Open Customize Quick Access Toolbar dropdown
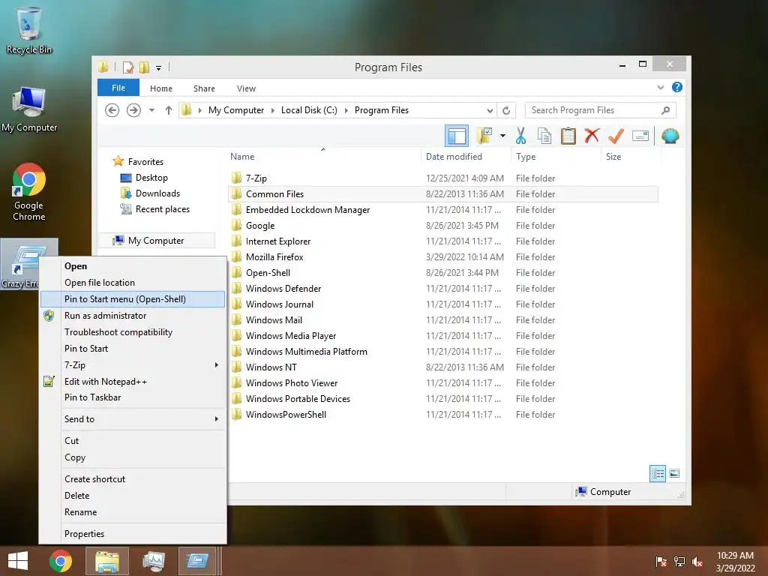The image size is (768, 576). pos(158,67)
